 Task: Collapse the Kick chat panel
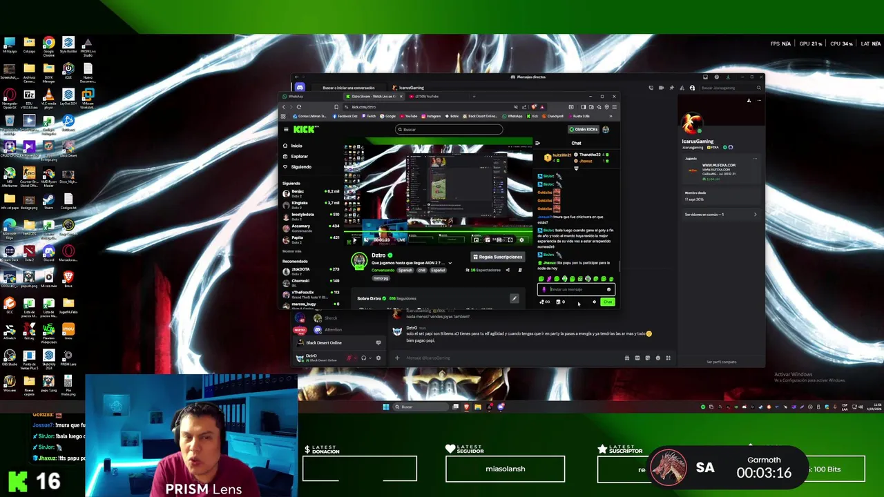pyautogui.click(x=537, y=143)
